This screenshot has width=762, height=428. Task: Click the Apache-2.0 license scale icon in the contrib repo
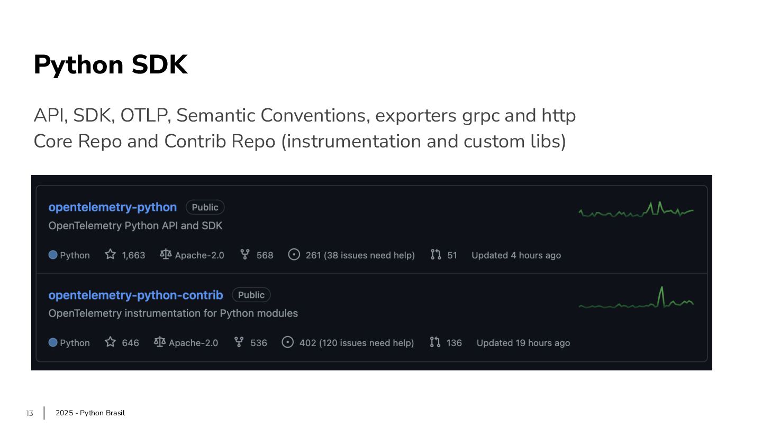159,342
